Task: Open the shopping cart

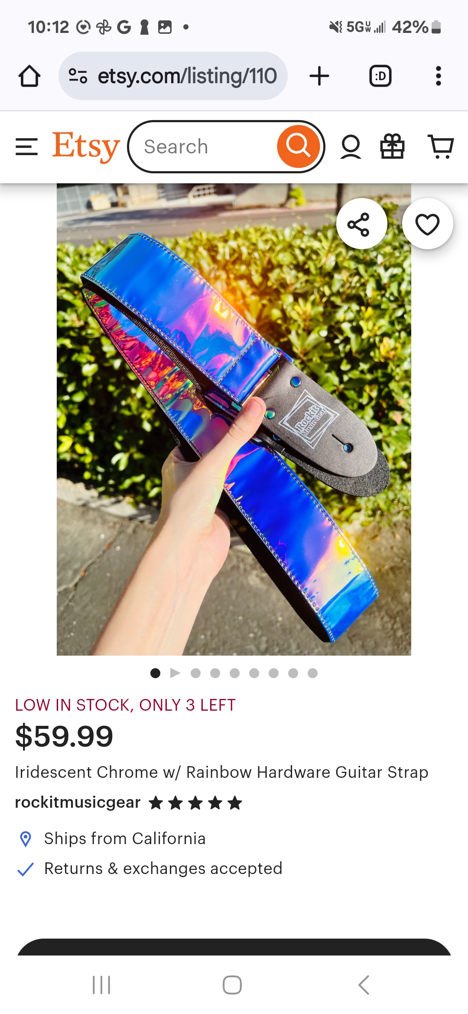Action: 441,146
